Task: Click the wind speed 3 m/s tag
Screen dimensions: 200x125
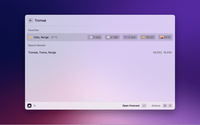Action: coord(95,37)
